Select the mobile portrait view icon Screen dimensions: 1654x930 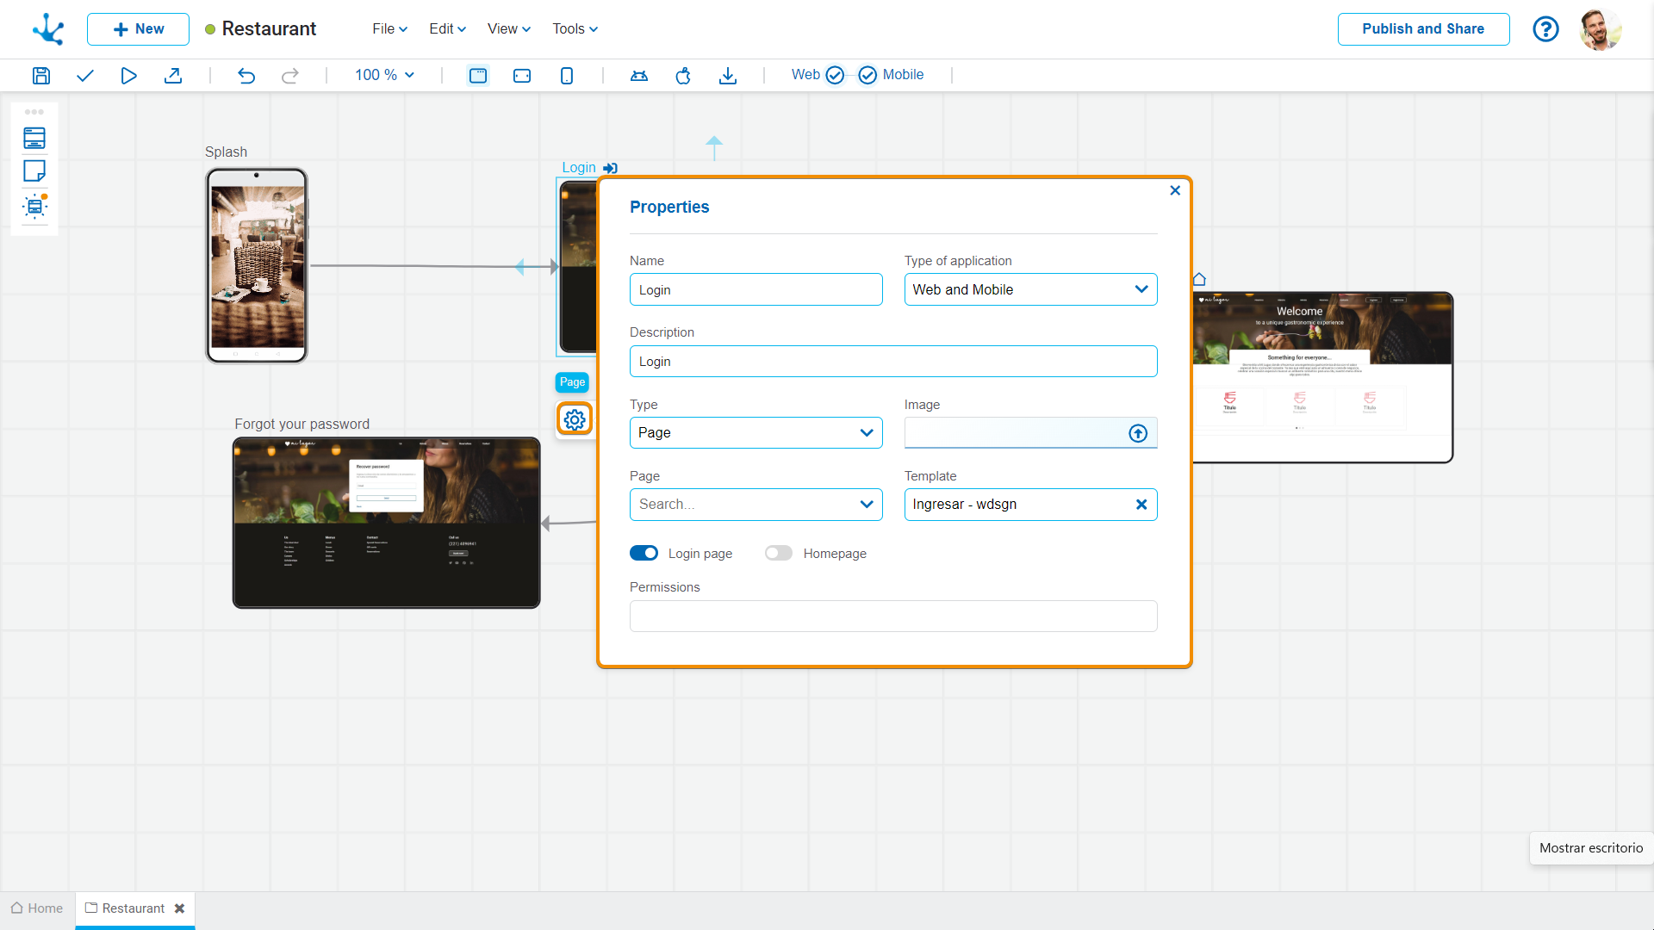coord(566,76)
